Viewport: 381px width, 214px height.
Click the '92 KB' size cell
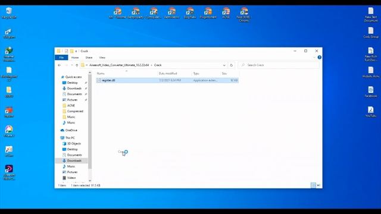(x=234, y=80)
